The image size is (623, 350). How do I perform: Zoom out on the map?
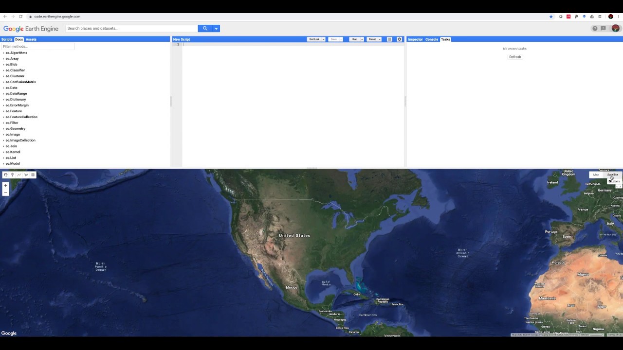5,192
